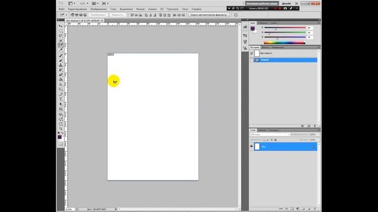The image size is (378, 212).
Task: Toggle lock position
Action: (272, 140)
